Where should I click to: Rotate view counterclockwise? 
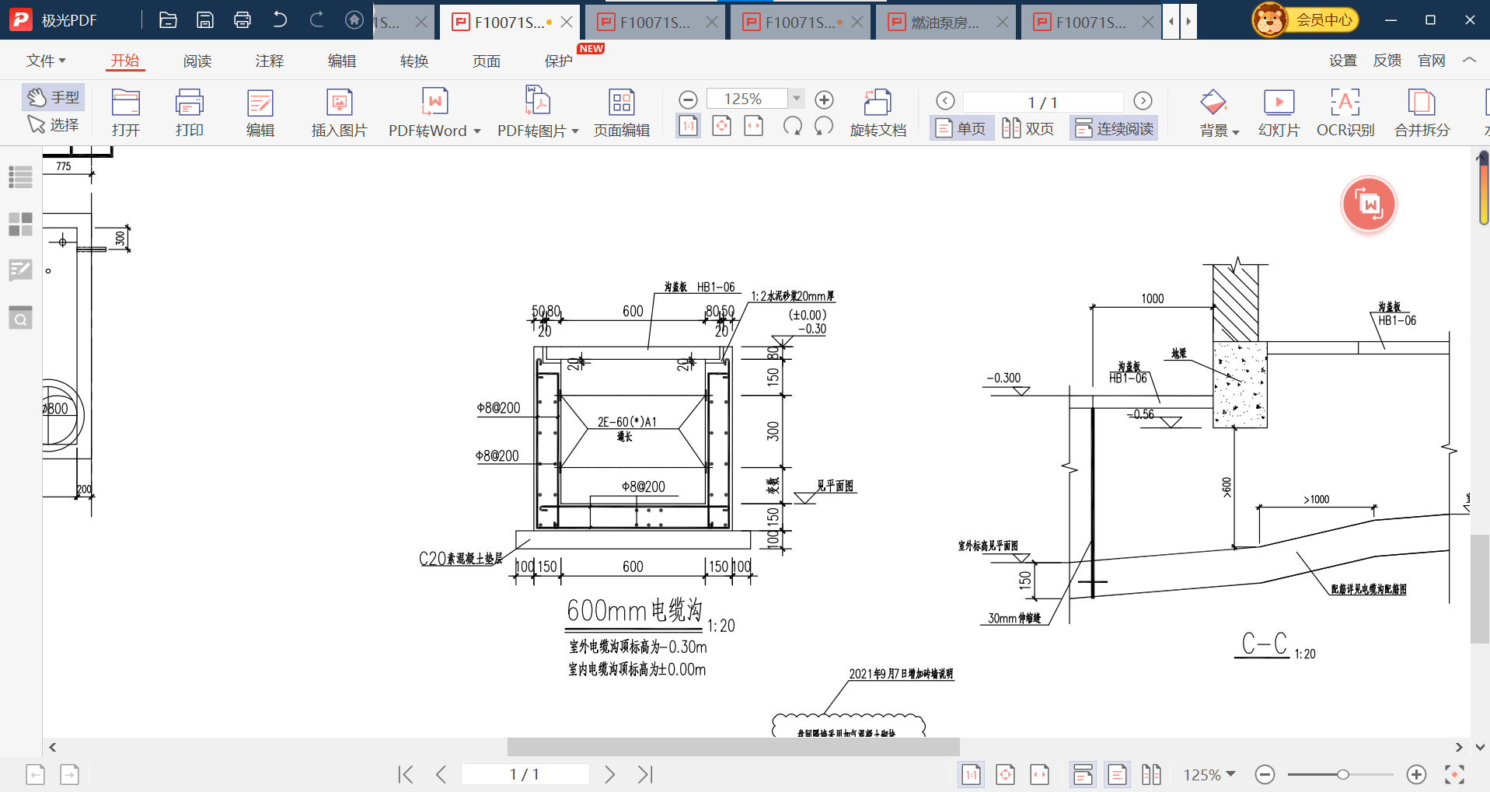click(x=793, y=126)
